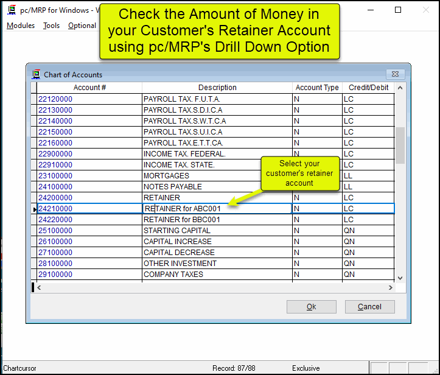Image resolution: width=440 pixels, height=375 pixels.
Task: Close the Chart of Accounts dialog
Action: (395, 74)
